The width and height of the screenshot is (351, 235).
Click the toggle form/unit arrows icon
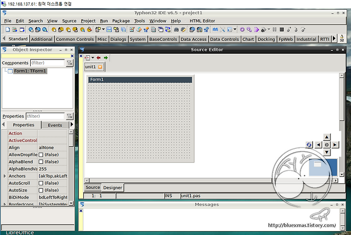[x=168, y=30]
